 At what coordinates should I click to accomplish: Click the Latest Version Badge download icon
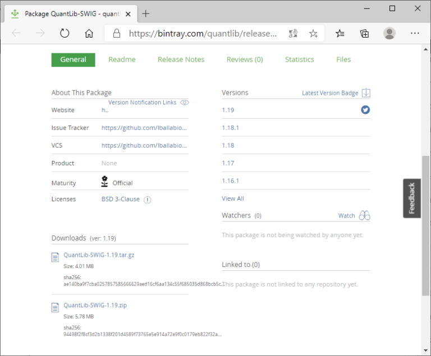(x=366, y=93)
